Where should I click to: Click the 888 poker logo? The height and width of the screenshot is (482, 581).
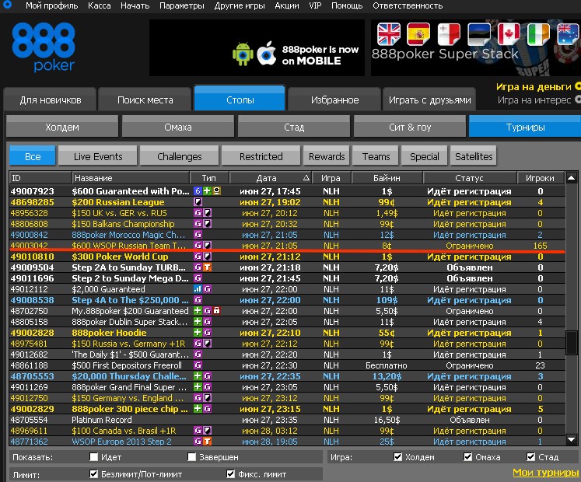pos(44,47)
